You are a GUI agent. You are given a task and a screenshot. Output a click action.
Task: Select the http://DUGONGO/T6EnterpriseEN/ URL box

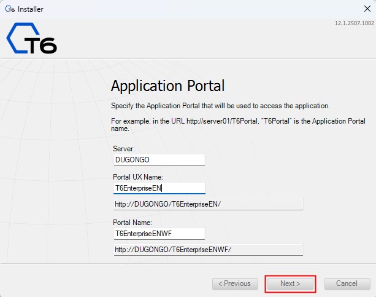pos(209,204)
